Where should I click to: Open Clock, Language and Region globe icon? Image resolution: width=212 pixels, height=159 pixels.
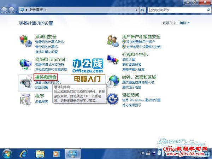113,82
